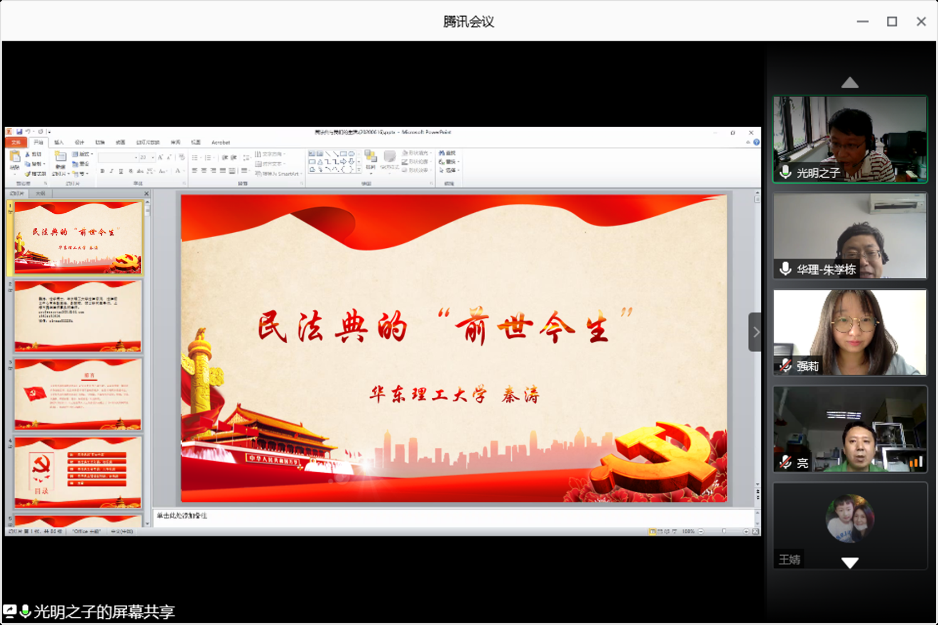This screenshot has height=625, width=938.
Task: Click the zoom slider in PowerPoint status bar
Action: [724, 532]
